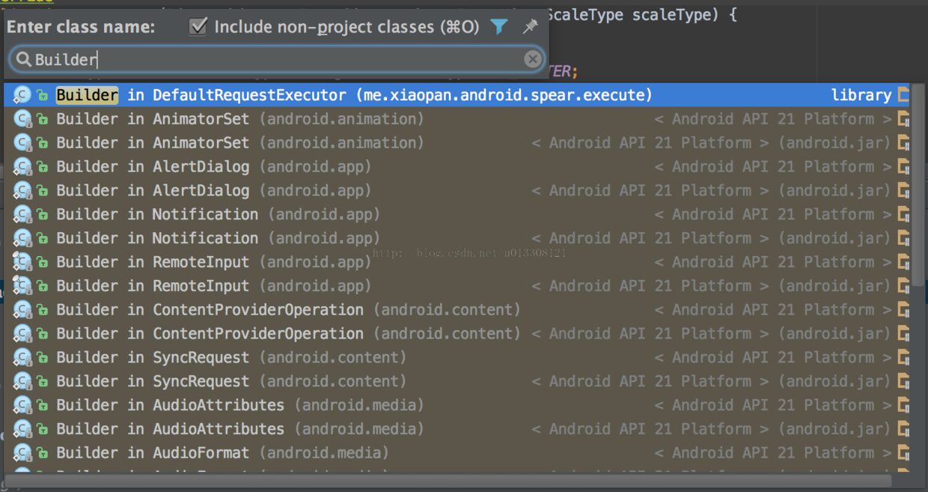
Task: Pin the class search popup
Action: point(530,27)
